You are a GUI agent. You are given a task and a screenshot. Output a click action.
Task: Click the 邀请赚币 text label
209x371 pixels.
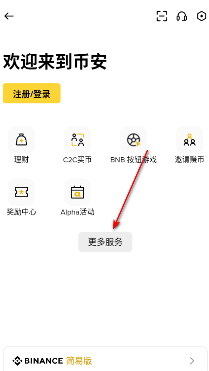coord(189,160)
